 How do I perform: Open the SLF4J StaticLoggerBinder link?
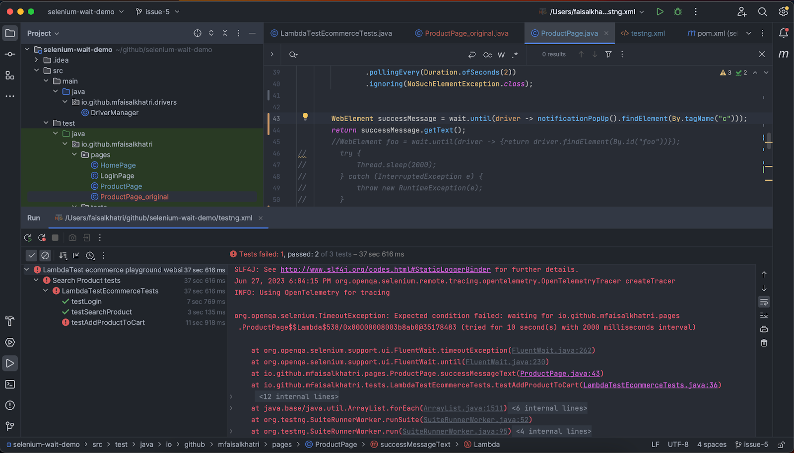386,269
